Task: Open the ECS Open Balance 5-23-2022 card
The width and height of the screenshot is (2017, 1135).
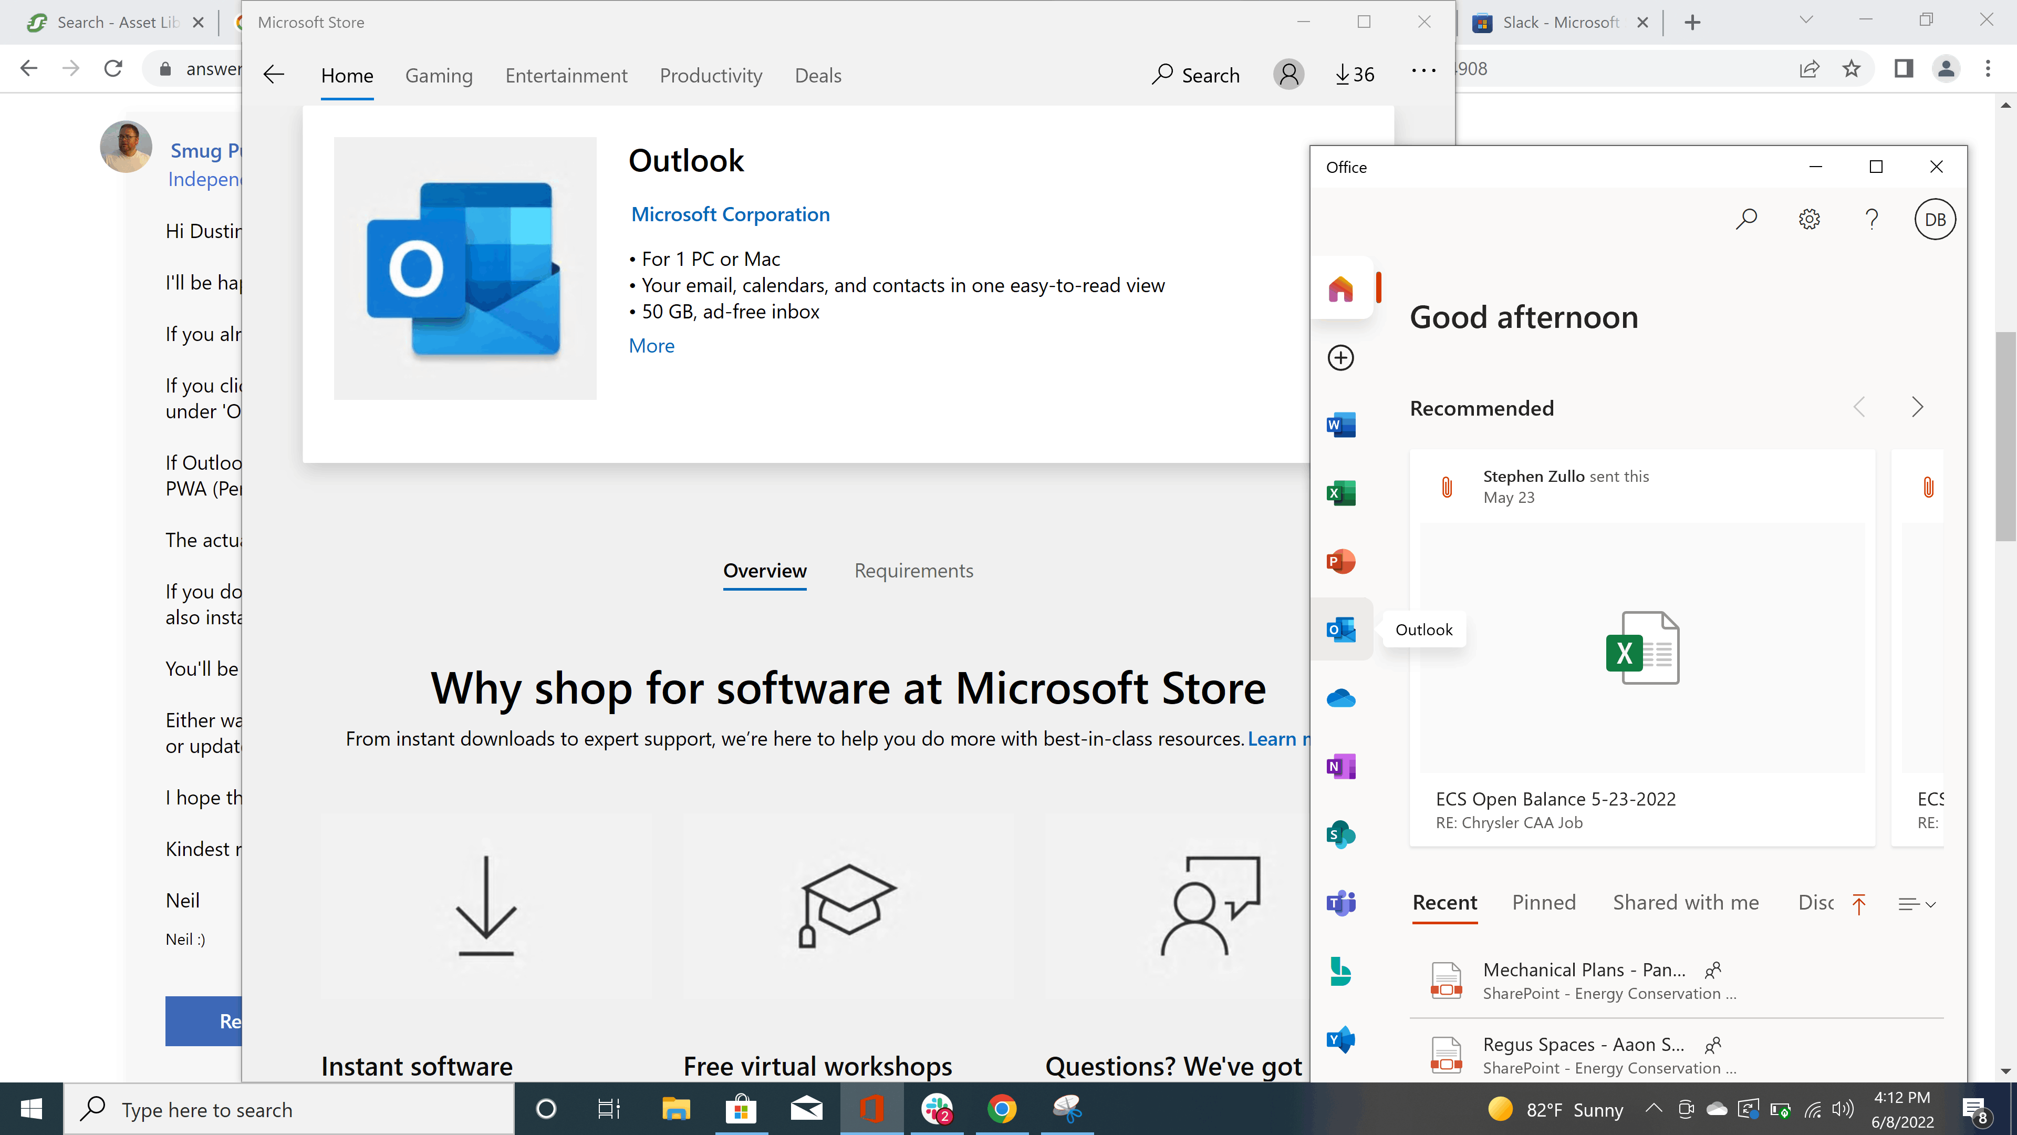Action: [x=1642, y=648]
